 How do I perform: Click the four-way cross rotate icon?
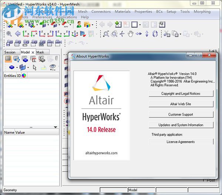122,34
